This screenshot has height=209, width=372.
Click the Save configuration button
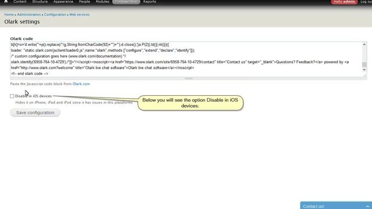tap(35, 113)
